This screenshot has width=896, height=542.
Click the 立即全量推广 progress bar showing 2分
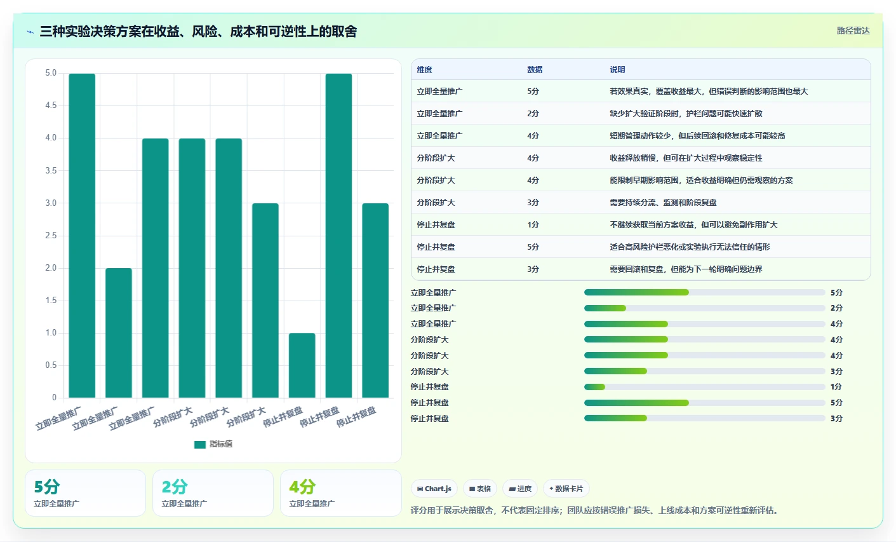point(704,308)
